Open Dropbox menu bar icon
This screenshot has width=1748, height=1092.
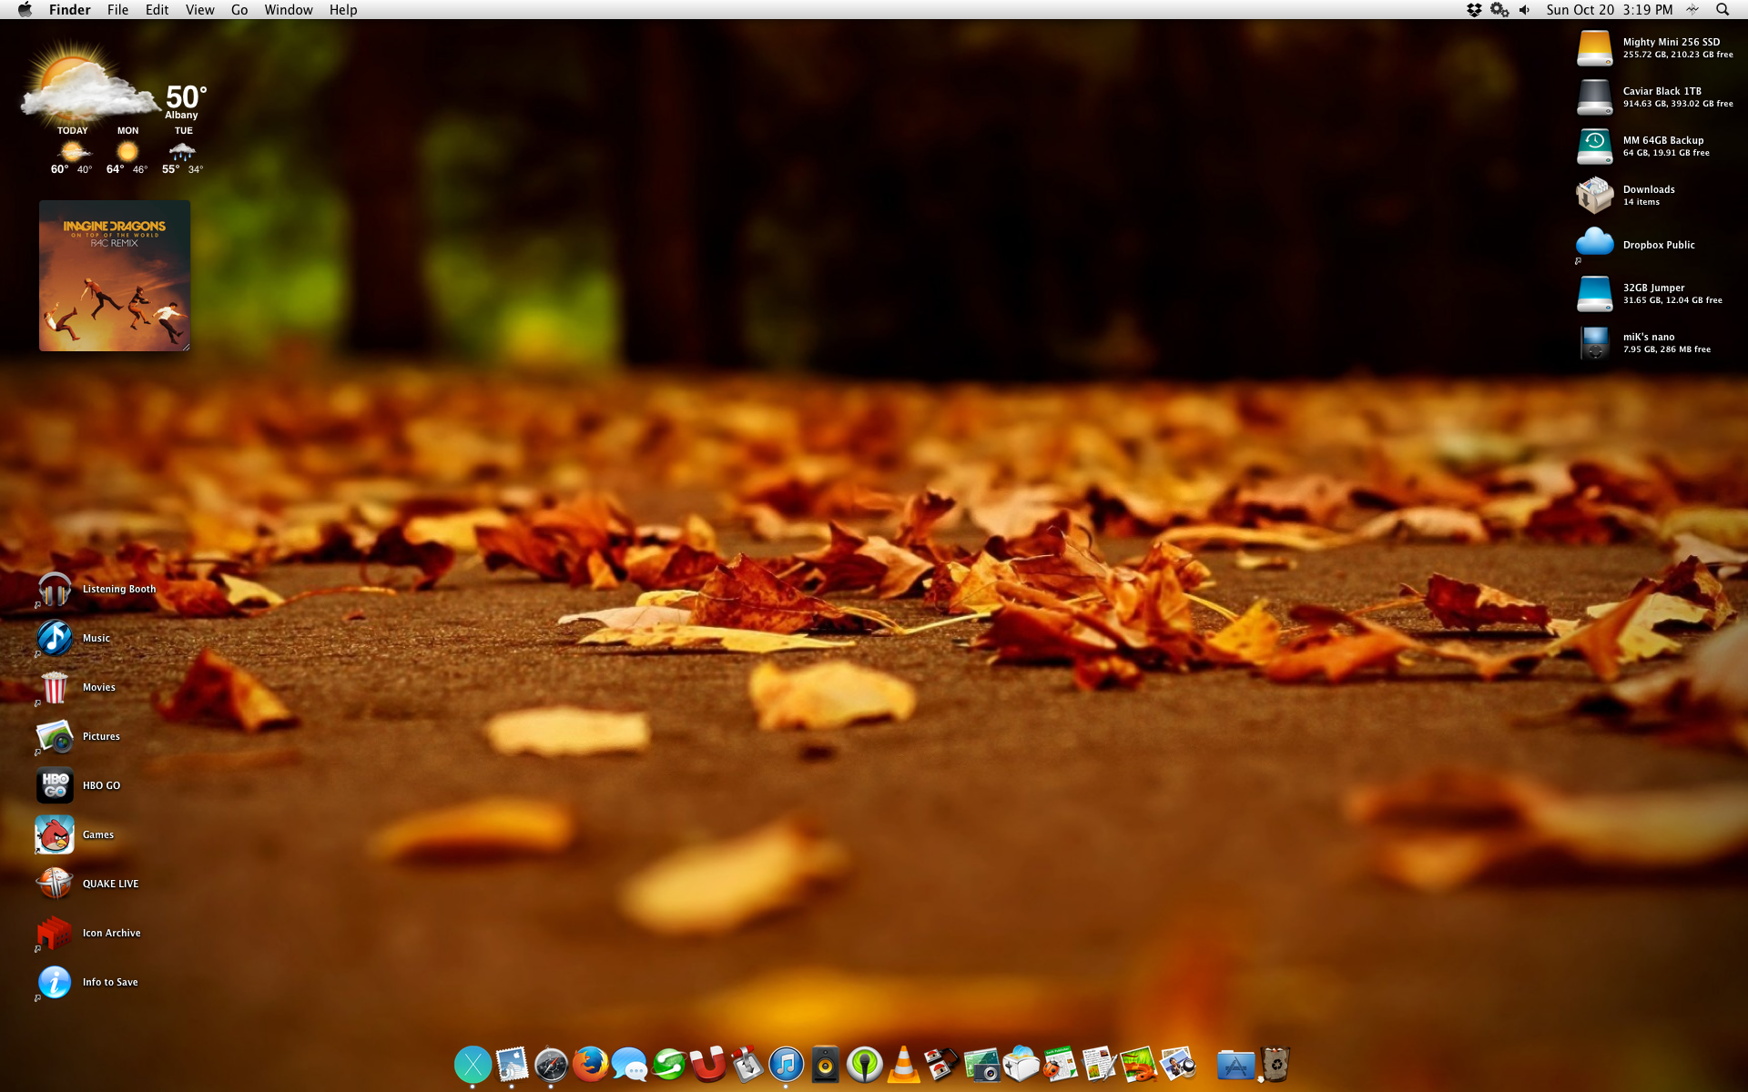click(1474, 10)
